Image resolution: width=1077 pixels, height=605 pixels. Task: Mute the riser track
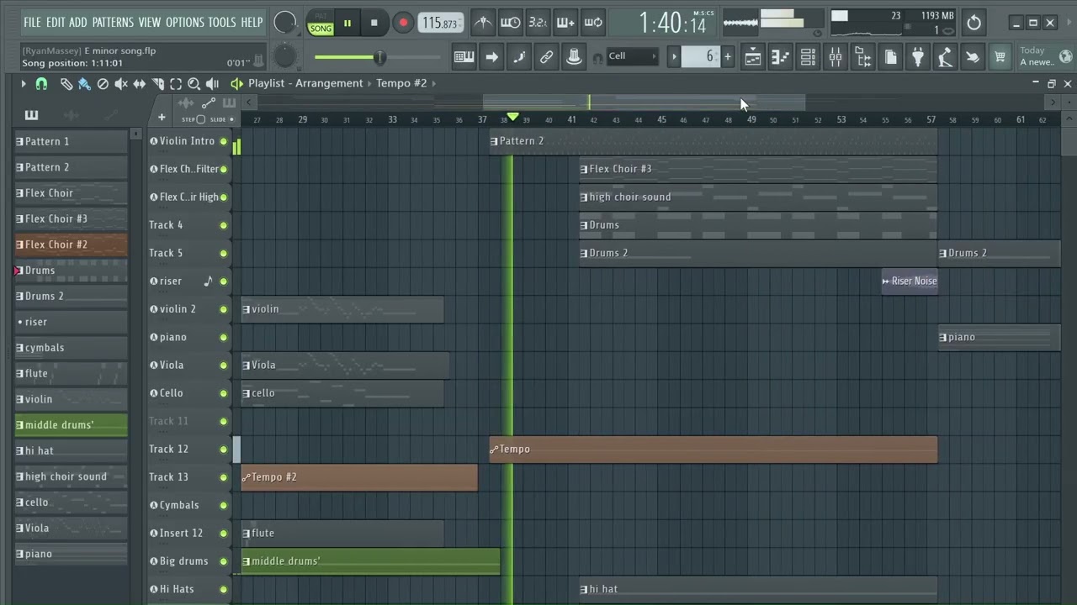224,281
